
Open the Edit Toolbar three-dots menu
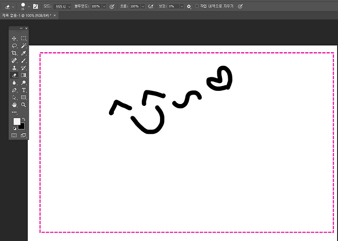(x=14, y=112)
